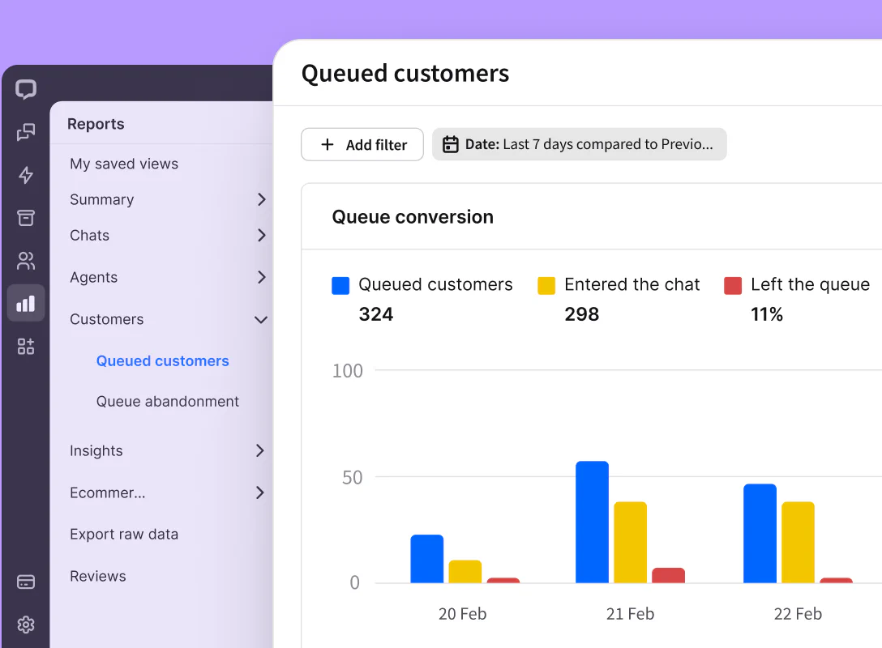Open the My saved views page

pos(123,164)
